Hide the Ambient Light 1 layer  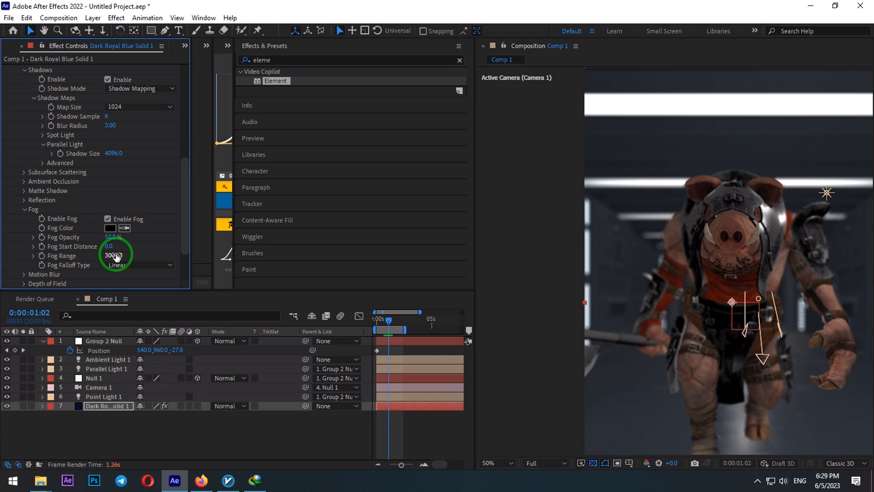[7, 359]
